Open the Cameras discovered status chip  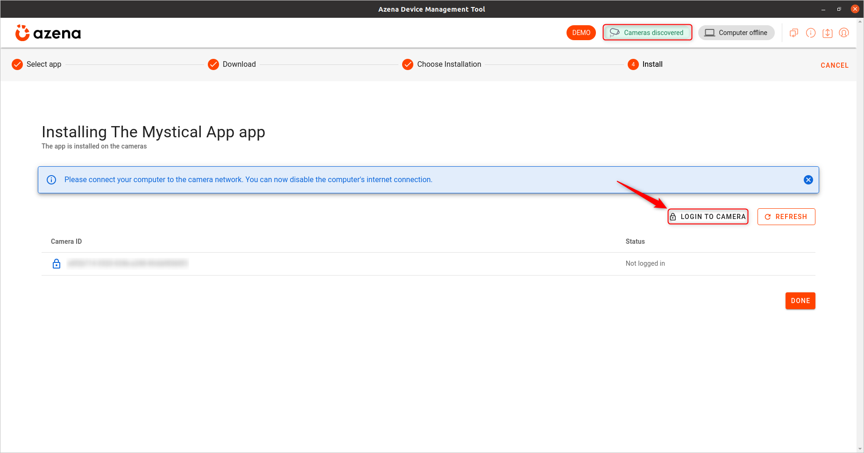[x=647, y=33]
